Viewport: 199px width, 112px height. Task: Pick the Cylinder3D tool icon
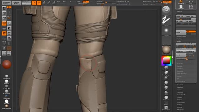click(181, 7)
